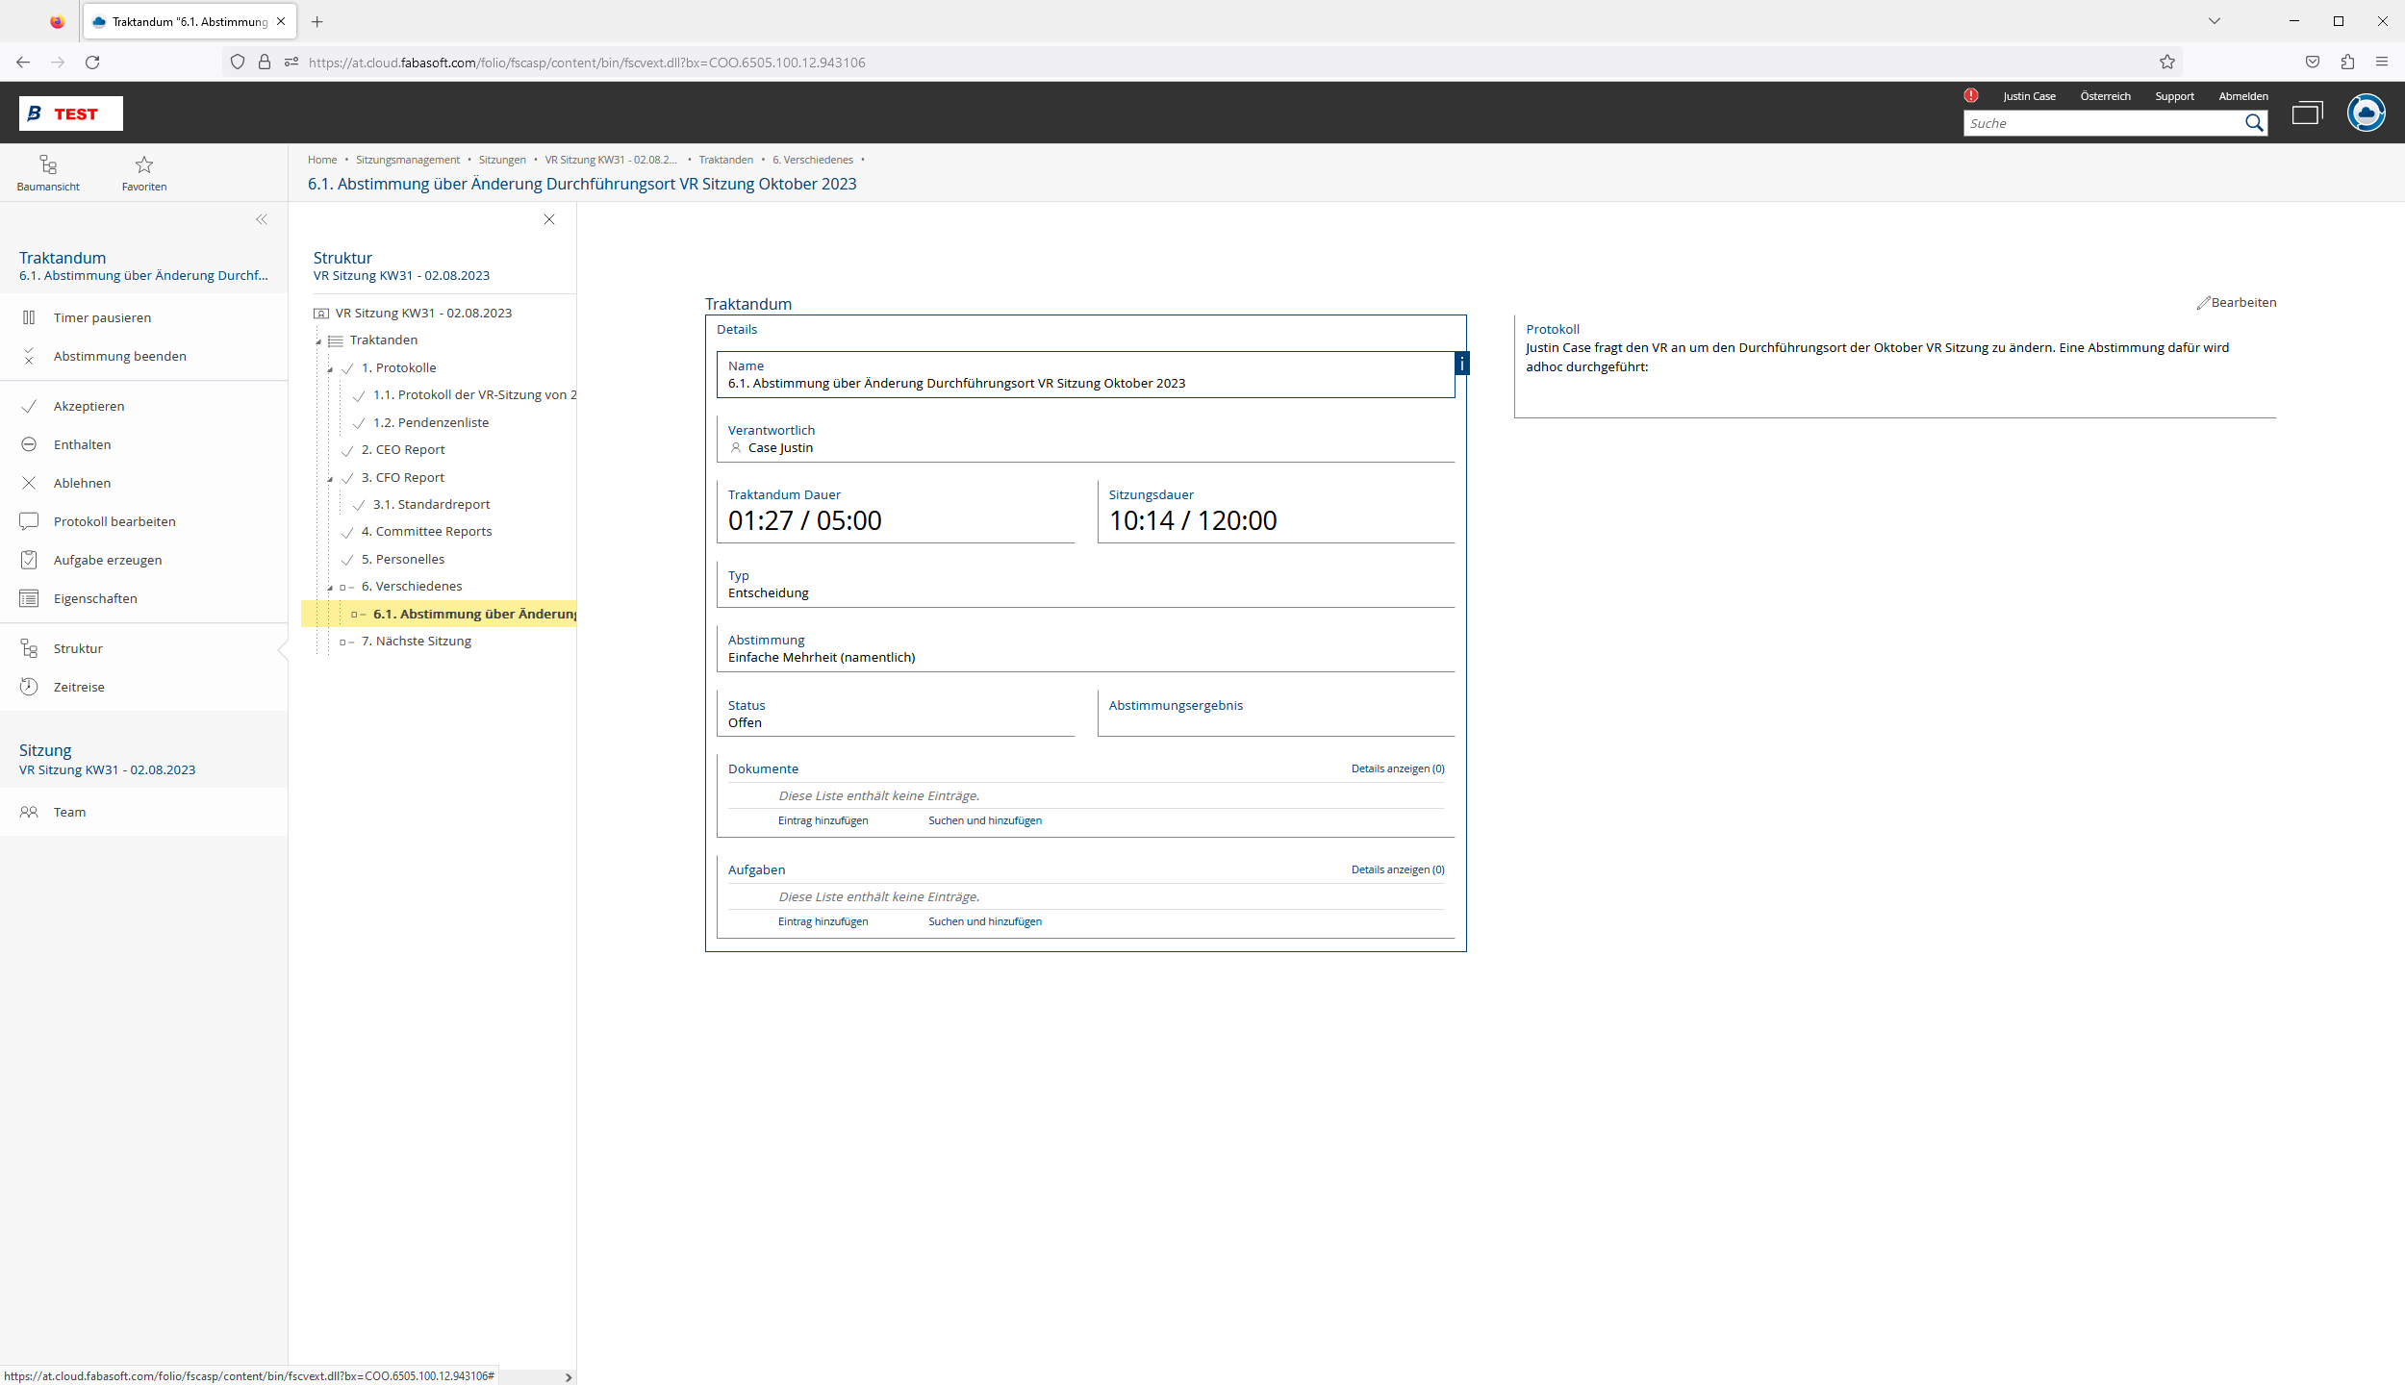Click Eintrag hinzufügen under Dokumente
Viewport: 2405px width, 1385px height.
pos(823,820)
